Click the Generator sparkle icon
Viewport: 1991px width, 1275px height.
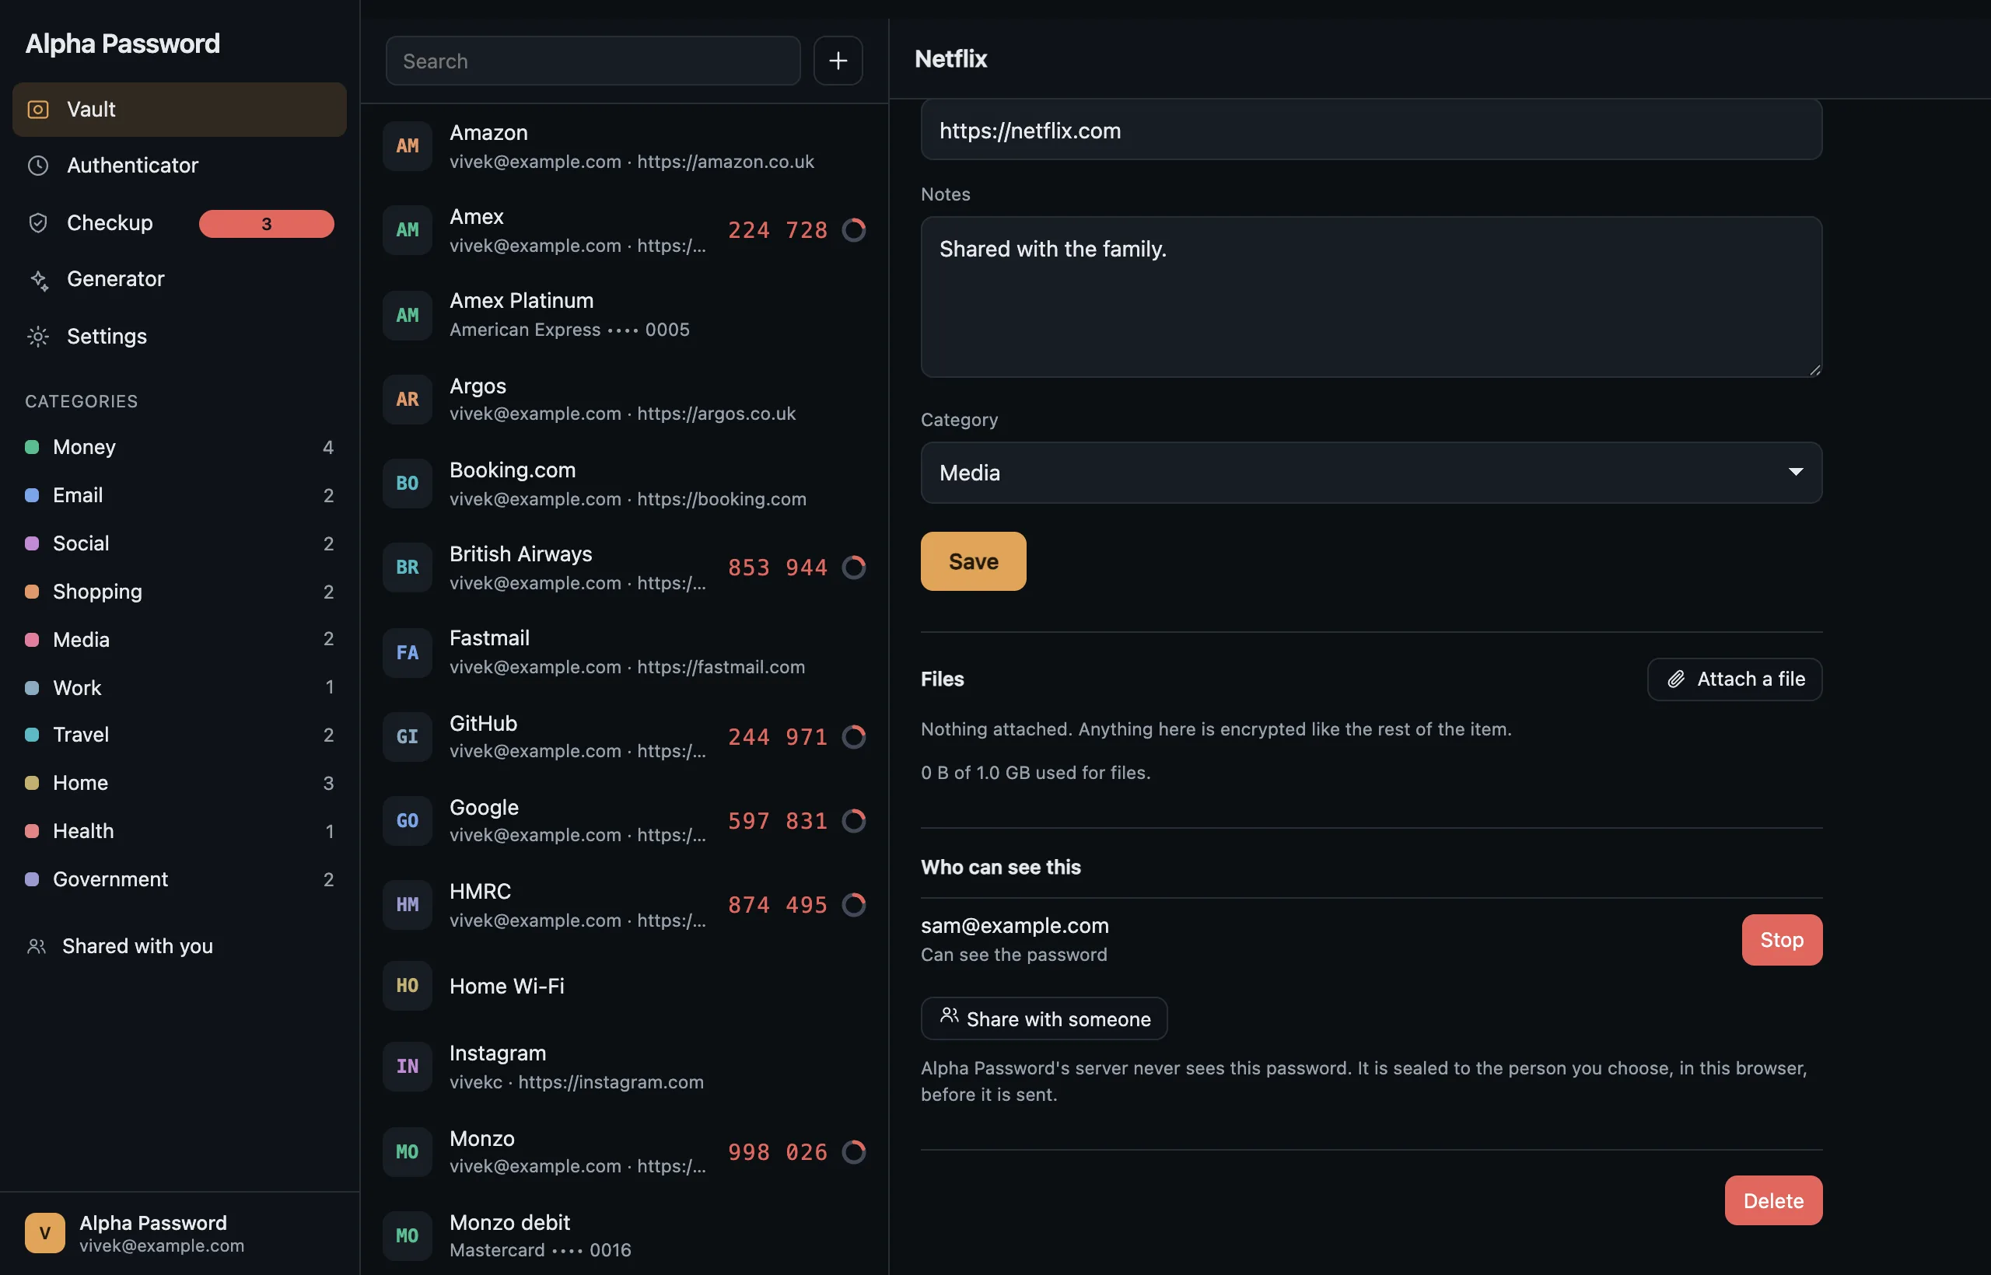pyautogui.click(x=38, y=280)
